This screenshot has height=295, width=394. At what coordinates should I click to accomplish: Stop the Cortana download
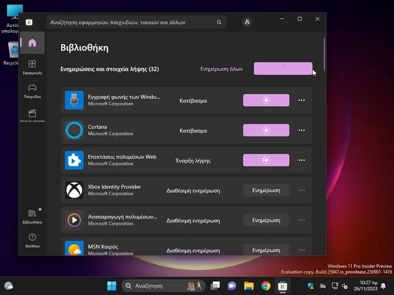tap(266, 130)
